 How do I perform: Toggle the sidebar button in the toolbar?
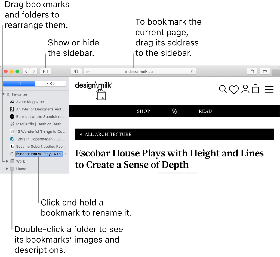tap(45, 71)
